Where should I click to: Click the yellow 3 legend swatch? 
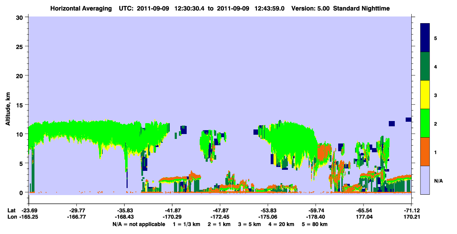pyautogui.click(x=425, y=95)
